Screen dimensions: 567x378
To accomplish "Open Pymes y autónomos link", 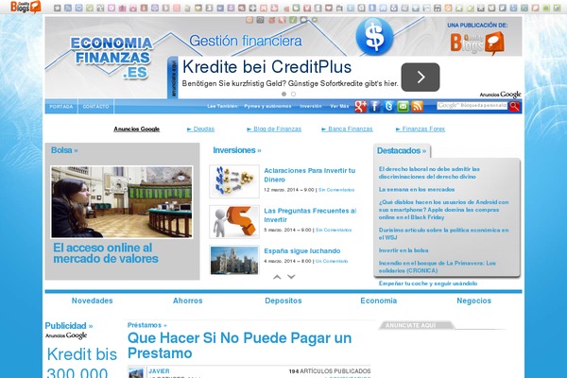I will click(267, 106).
